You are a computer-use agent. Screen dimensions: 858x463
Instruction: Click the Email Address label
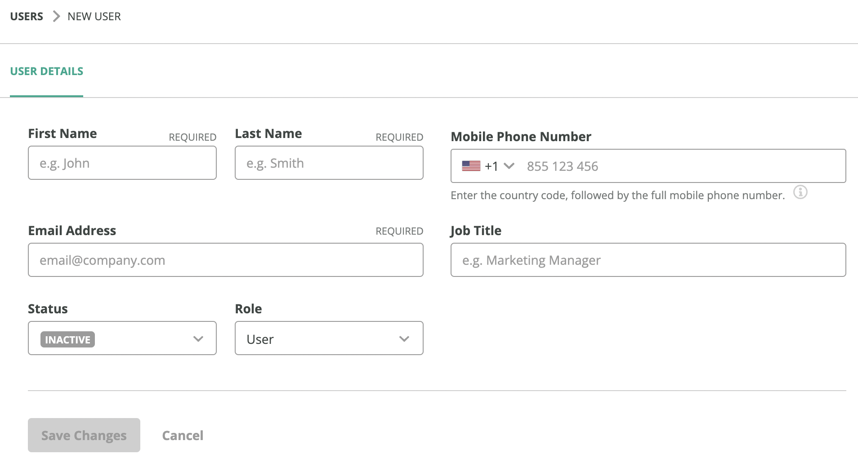[x=72, y=231]
